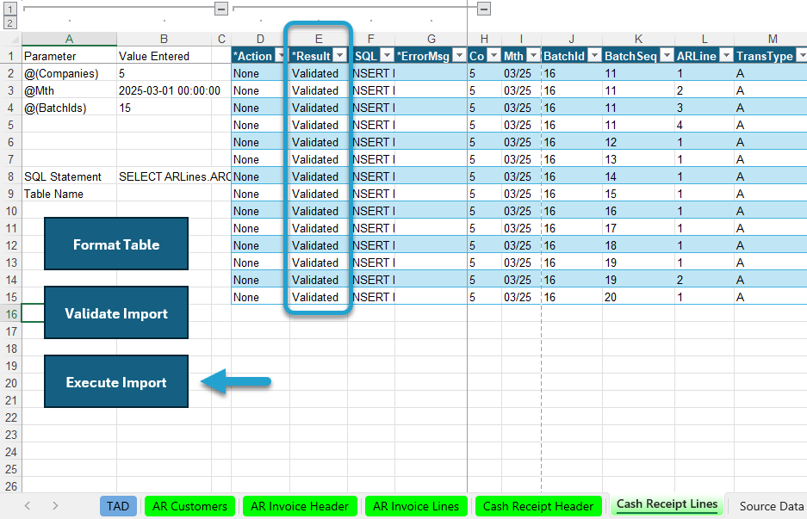Click the Value Entered header cell
807x519 pixels.
165,56
